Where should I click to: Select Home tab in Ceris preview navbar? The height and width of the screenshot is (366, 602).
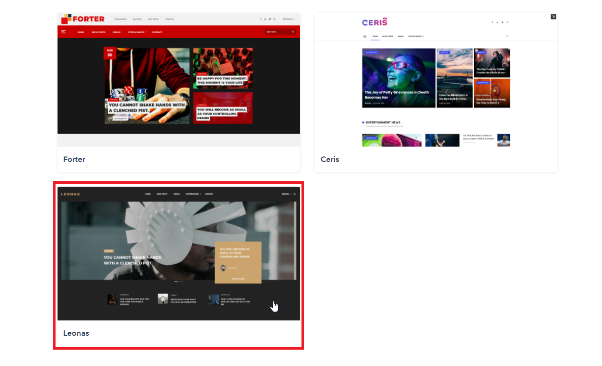pos(375,36)
